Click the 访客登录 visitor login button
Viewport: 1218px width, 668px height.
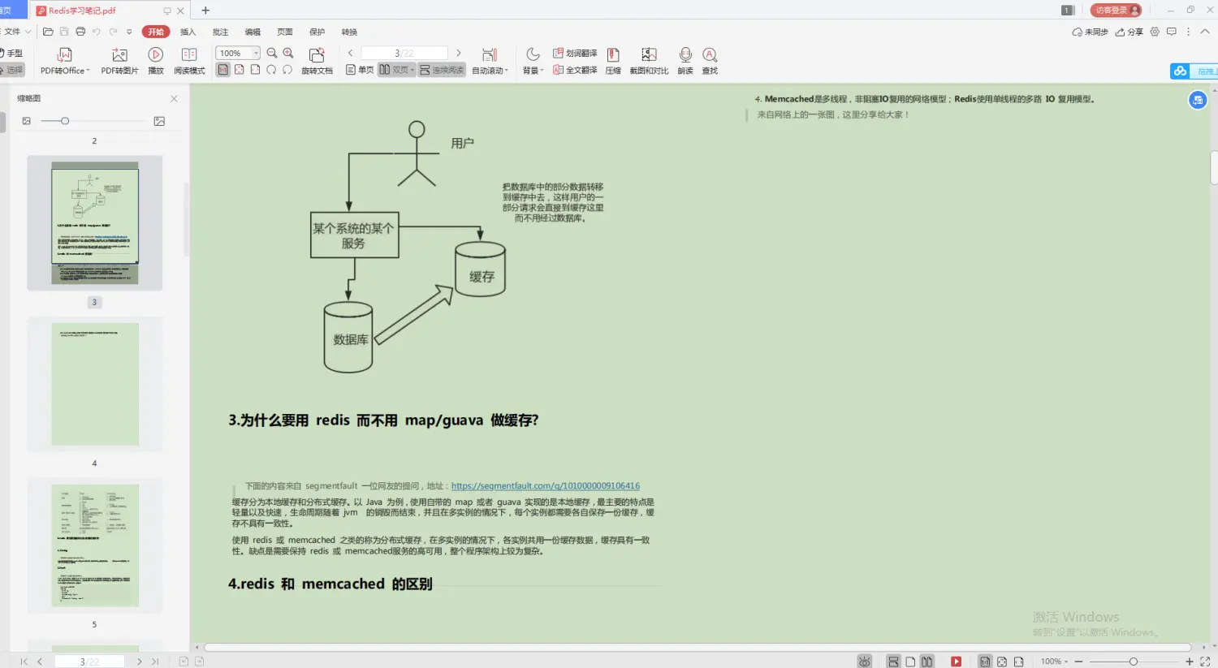1115,11
